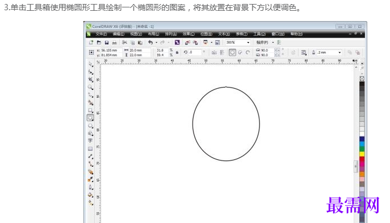Open the Search Content icon

click(177, 43)
